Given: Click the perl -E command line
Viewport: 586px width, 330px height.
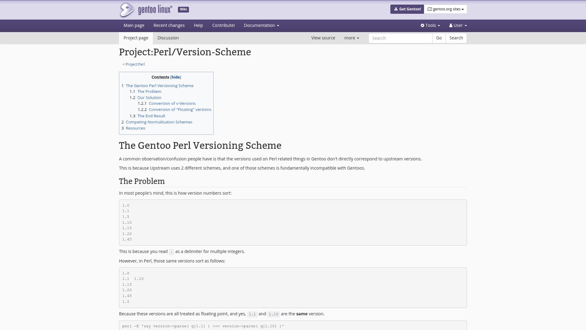Looking at the screenshot, I should [x=203, y=326].
